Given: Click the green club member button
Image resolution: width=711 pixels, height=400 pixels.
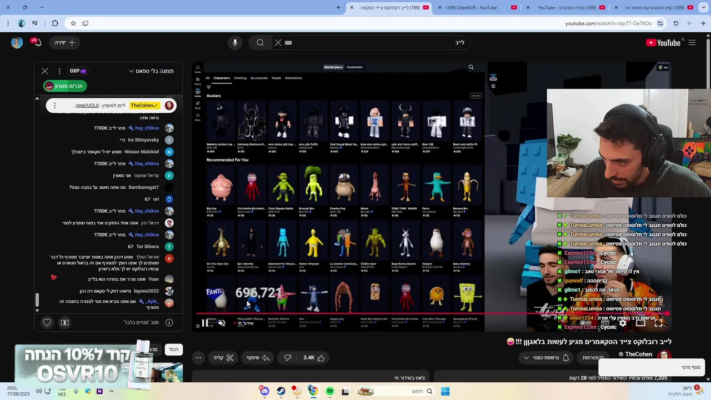Looking at the screenshot, I should click(66, 86).
